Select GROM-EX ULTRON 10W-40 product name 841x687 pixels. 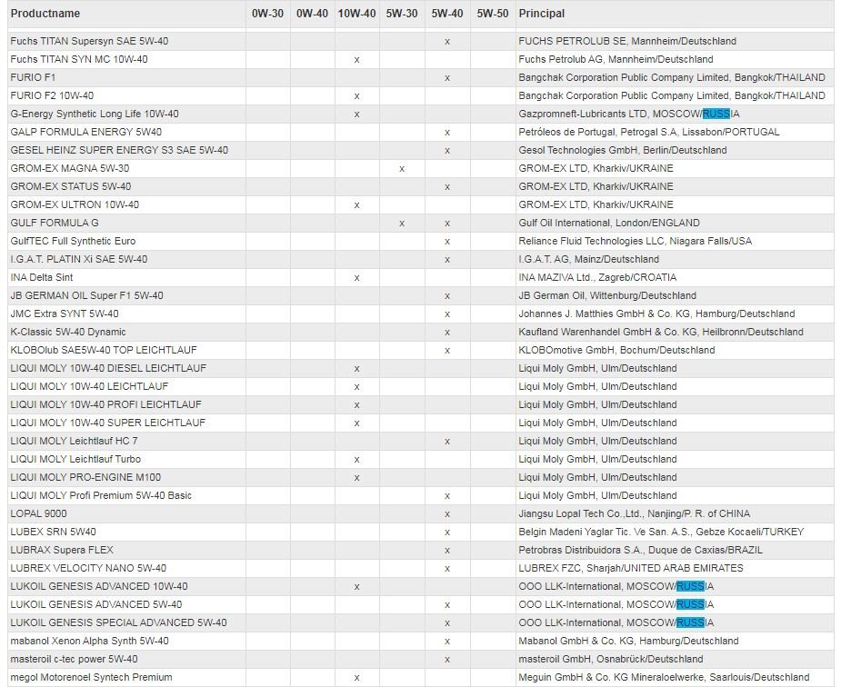(x=75, y=205)
